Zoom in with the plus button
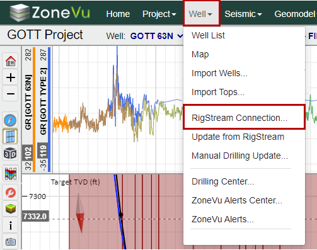 pyautogui.click(x=11, y=77)
